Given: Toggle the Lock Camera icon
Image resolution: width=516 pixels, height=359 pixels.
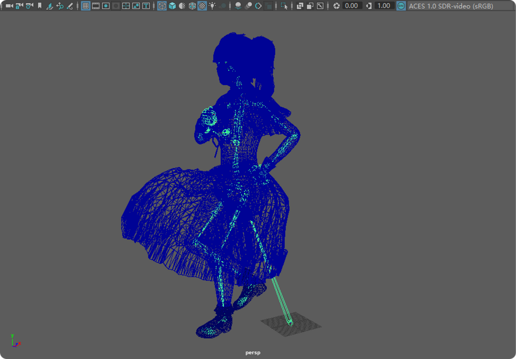Looking at the screenshot, I should click(x=19, y=6).
